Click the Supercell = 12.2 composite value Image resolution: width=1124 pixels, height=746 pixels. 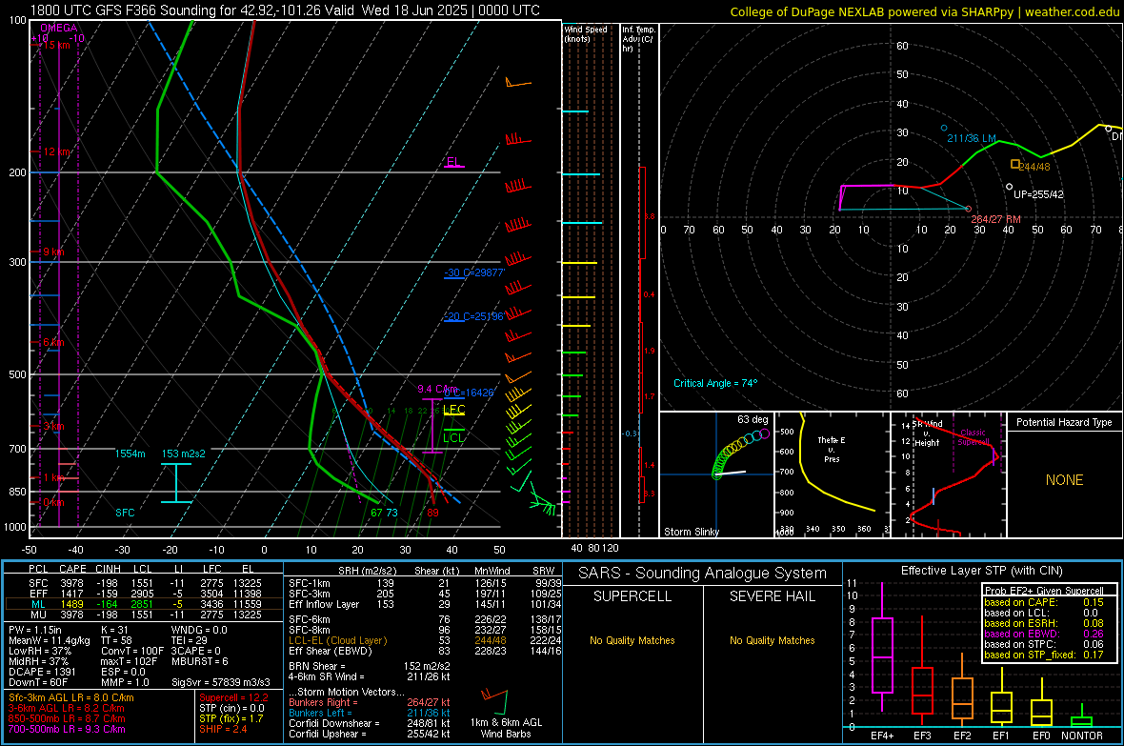pyautogui.click(x=233, y=697)
